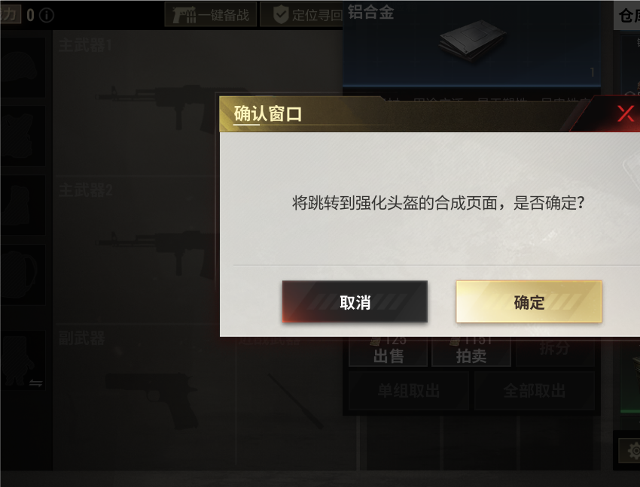Click the 一键备战 pistol button
Viewport: 640px width, 487px height.
point(211,15)
